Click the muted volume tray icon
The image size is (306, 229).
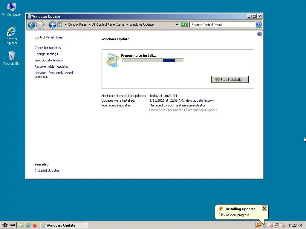click(282, 225)
